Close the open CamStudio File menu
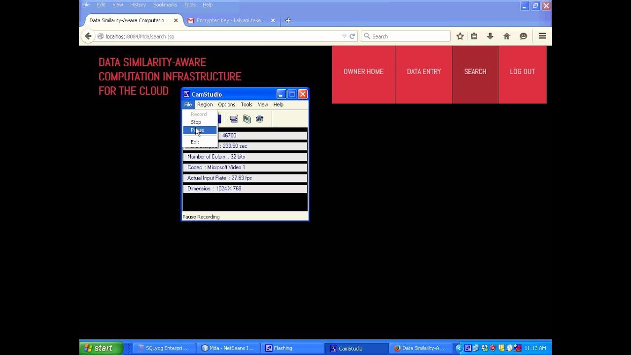 pyautogui.click(x=188, y=105)
